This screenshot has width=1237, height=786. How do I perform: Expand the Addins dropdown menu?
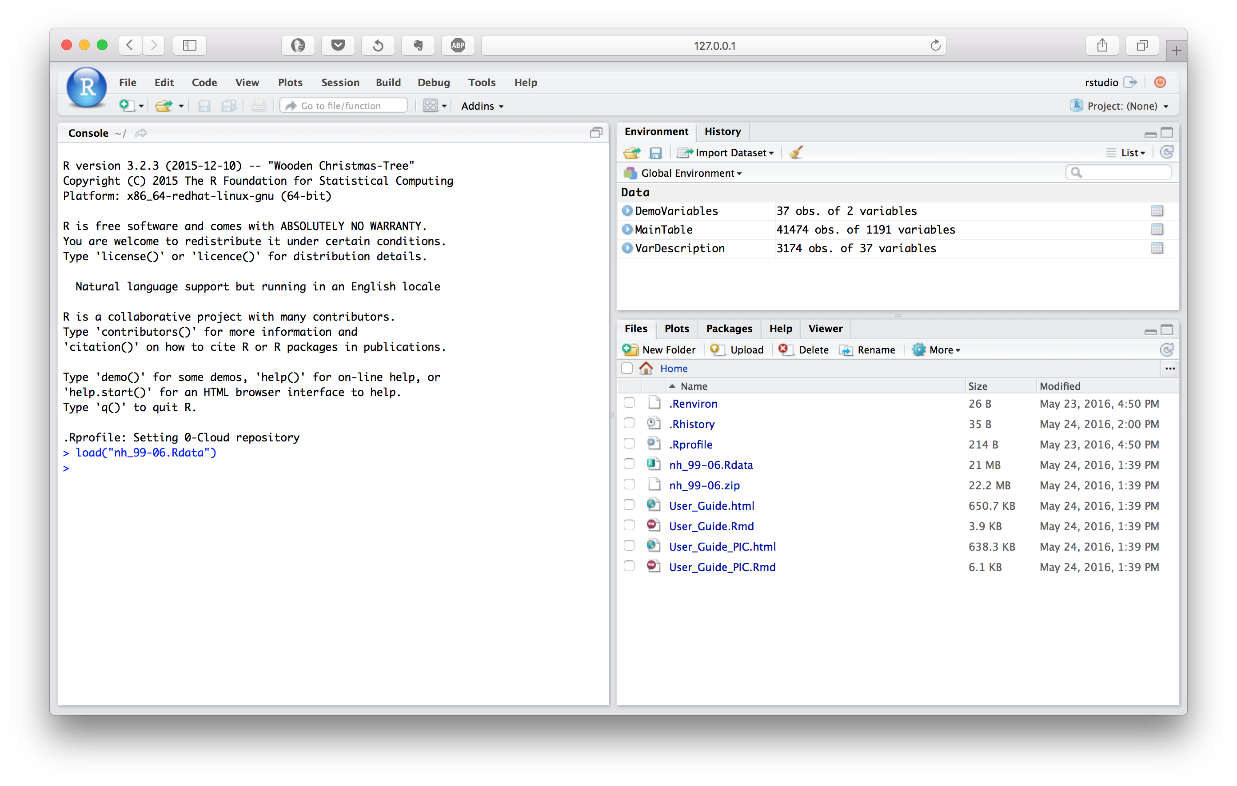482,106
